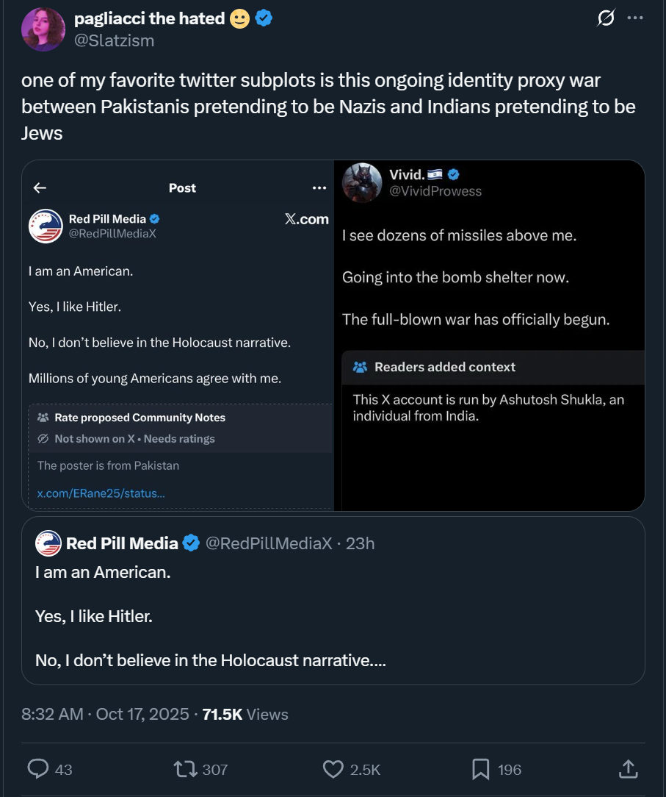Click verified badge next to pagliacci name

(264, 19)
